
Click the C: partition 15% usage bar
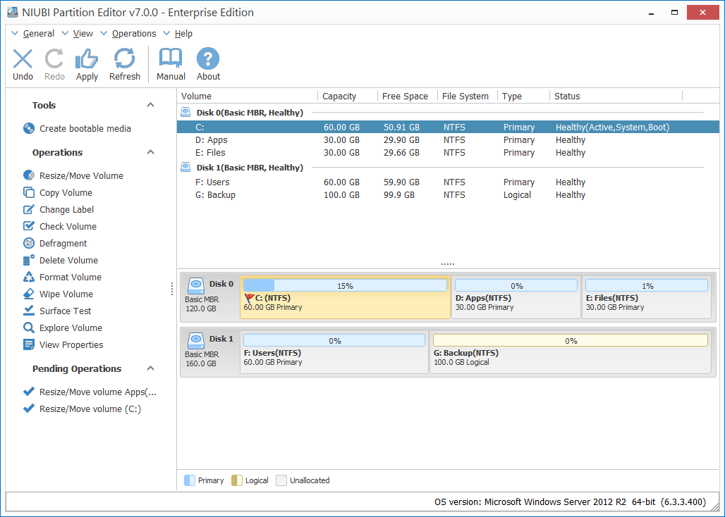(x=345, y=286)
